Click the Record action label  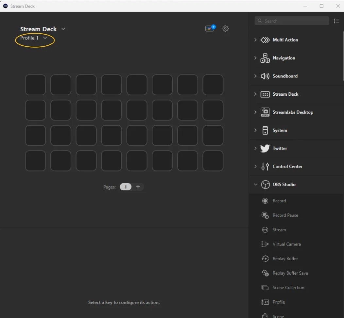click(279, 201)
